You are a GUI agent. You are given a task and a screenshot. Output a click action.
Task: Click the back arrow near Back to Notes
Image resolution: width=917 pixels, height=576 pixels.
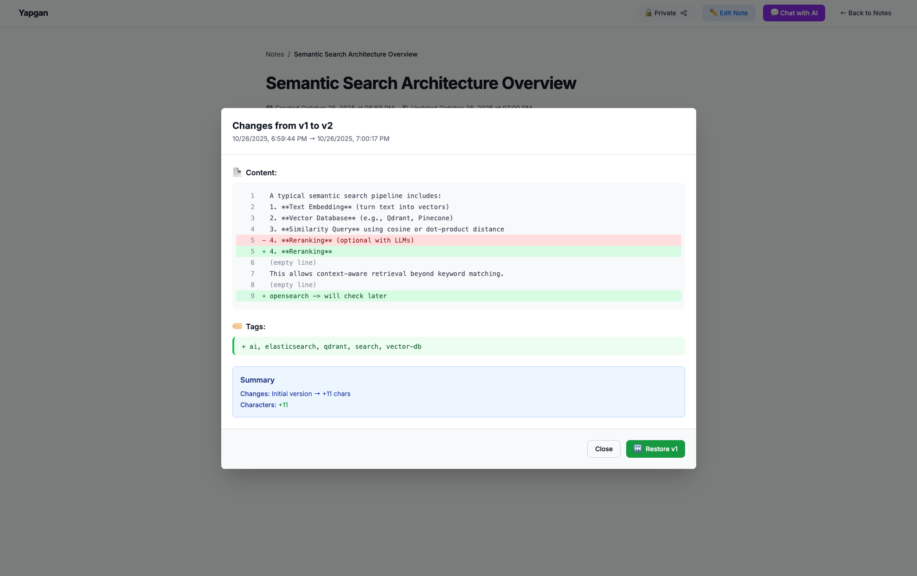843,13
